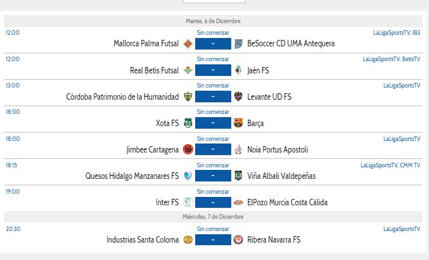This screenshot has height=260, width=429.
Task: Click the ElPozo Murcia logo
Action: [x=238, y=202]
